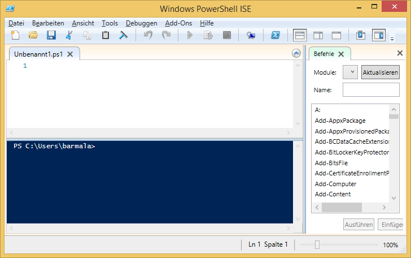Stop operation with the square icon
The height and width of the screenshot is (258, 411).
227,35
